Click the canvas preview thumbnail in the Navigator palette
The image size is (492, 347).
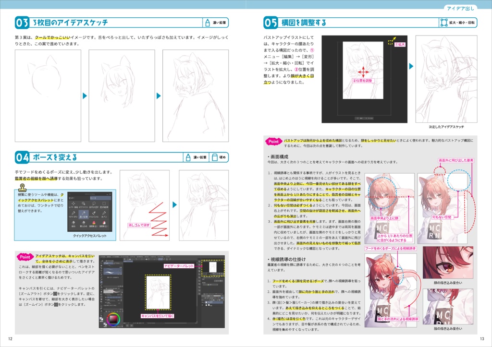pos(213,267)
